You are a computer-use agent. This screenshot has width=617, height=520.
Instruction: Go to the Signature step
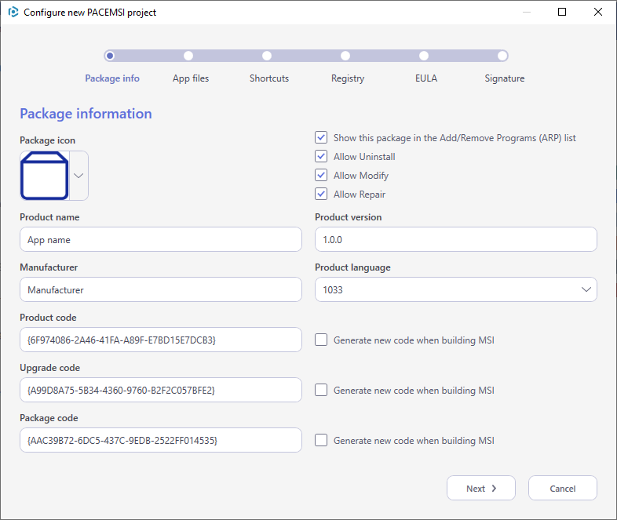(505, 78)
